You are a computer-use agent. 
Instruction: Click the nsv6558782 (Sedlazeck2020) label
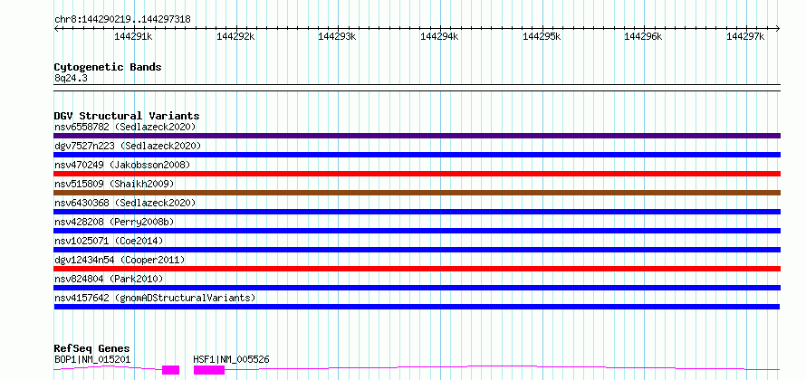(x=125, y=127)
